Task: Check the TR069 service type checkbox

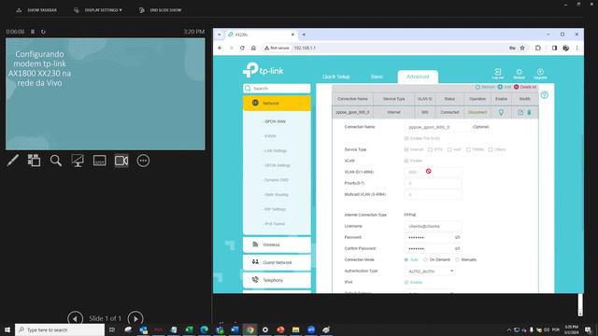Action: (468, 149)
